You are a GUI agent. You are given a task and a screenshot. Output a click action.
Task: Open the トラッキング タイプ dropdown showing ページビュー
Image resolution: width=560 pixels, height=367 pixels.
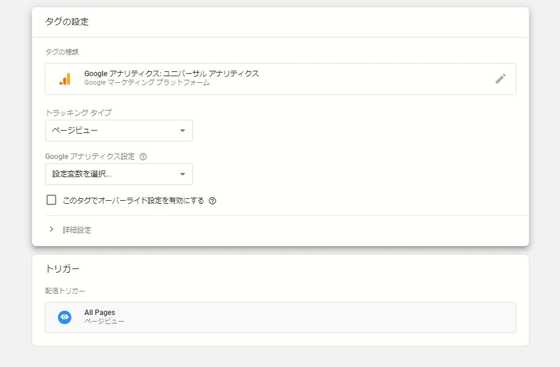(119, 131)
